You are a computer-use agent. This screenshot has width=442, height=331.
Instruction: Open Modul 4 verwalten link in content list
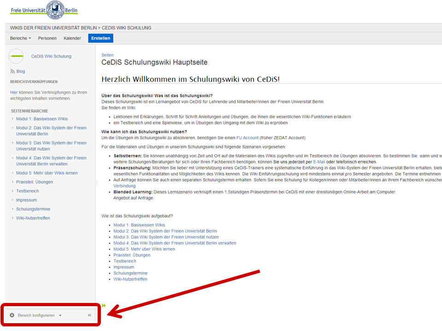[x=175, y=243]
